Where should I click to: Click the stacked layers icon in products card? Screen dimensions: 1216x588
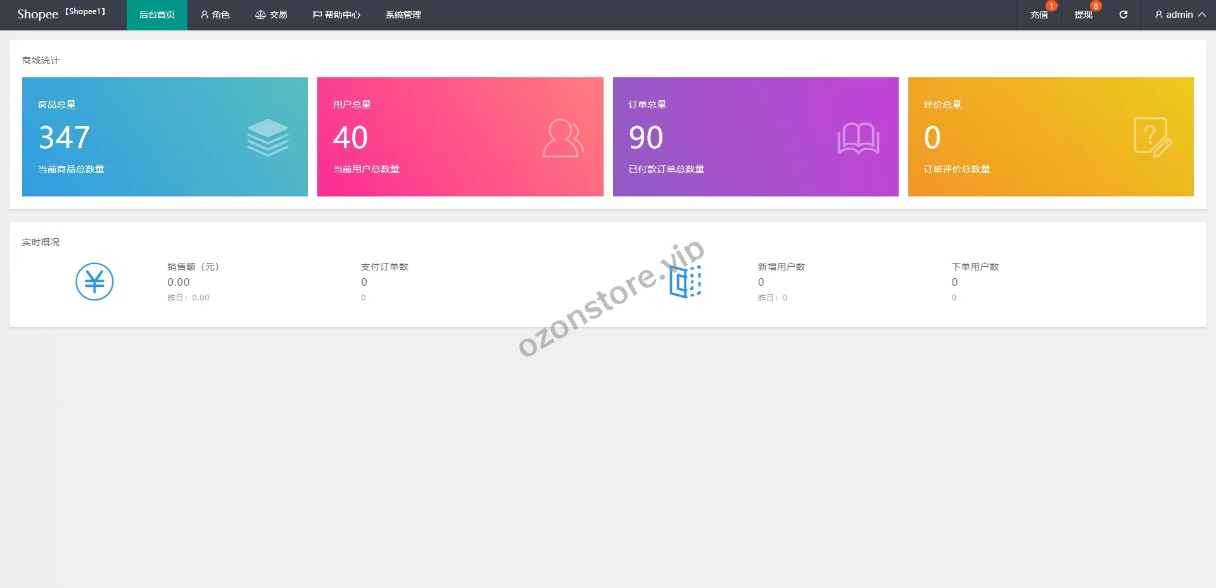(x=267, y=137)
